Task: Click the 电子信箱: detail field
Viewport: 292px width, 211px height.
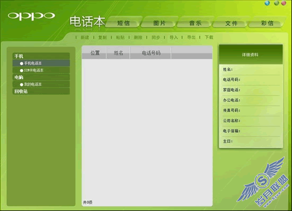Action: click(251, 131)
